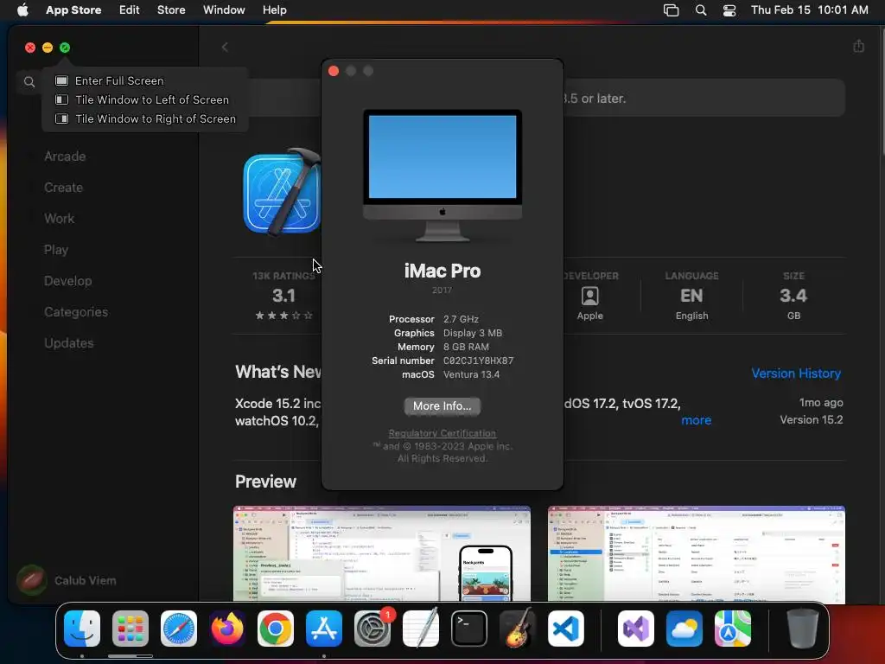Show Categories in the sidebar
This screenshot has width=885, height=664.
point(76,311)
